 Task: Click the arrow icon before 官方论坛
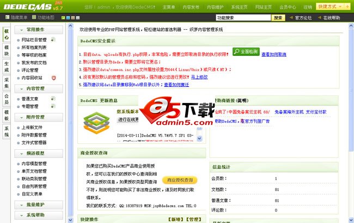click(x=291, y=17)
